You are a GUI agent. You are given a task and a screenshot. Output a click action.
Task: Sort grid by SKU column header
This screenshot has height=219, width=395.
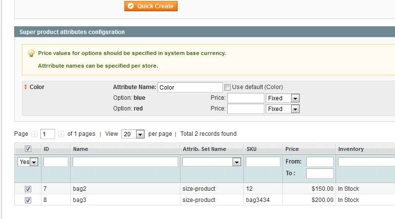click(252, 149)
